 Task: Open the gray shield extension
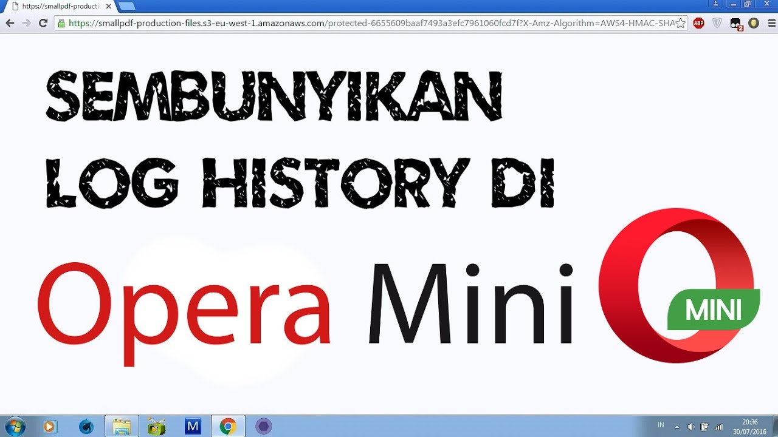pos(717,23)
